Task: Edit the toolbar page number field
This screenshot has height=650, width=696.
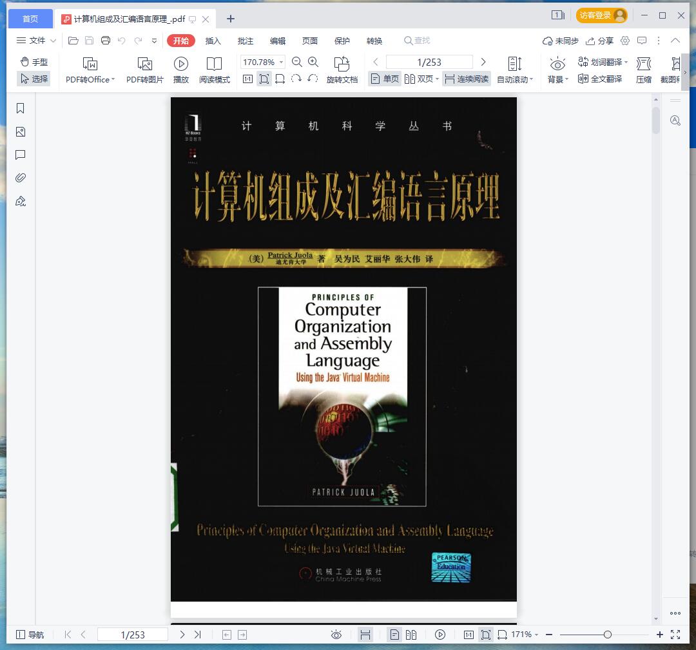Action: [429, 62]
